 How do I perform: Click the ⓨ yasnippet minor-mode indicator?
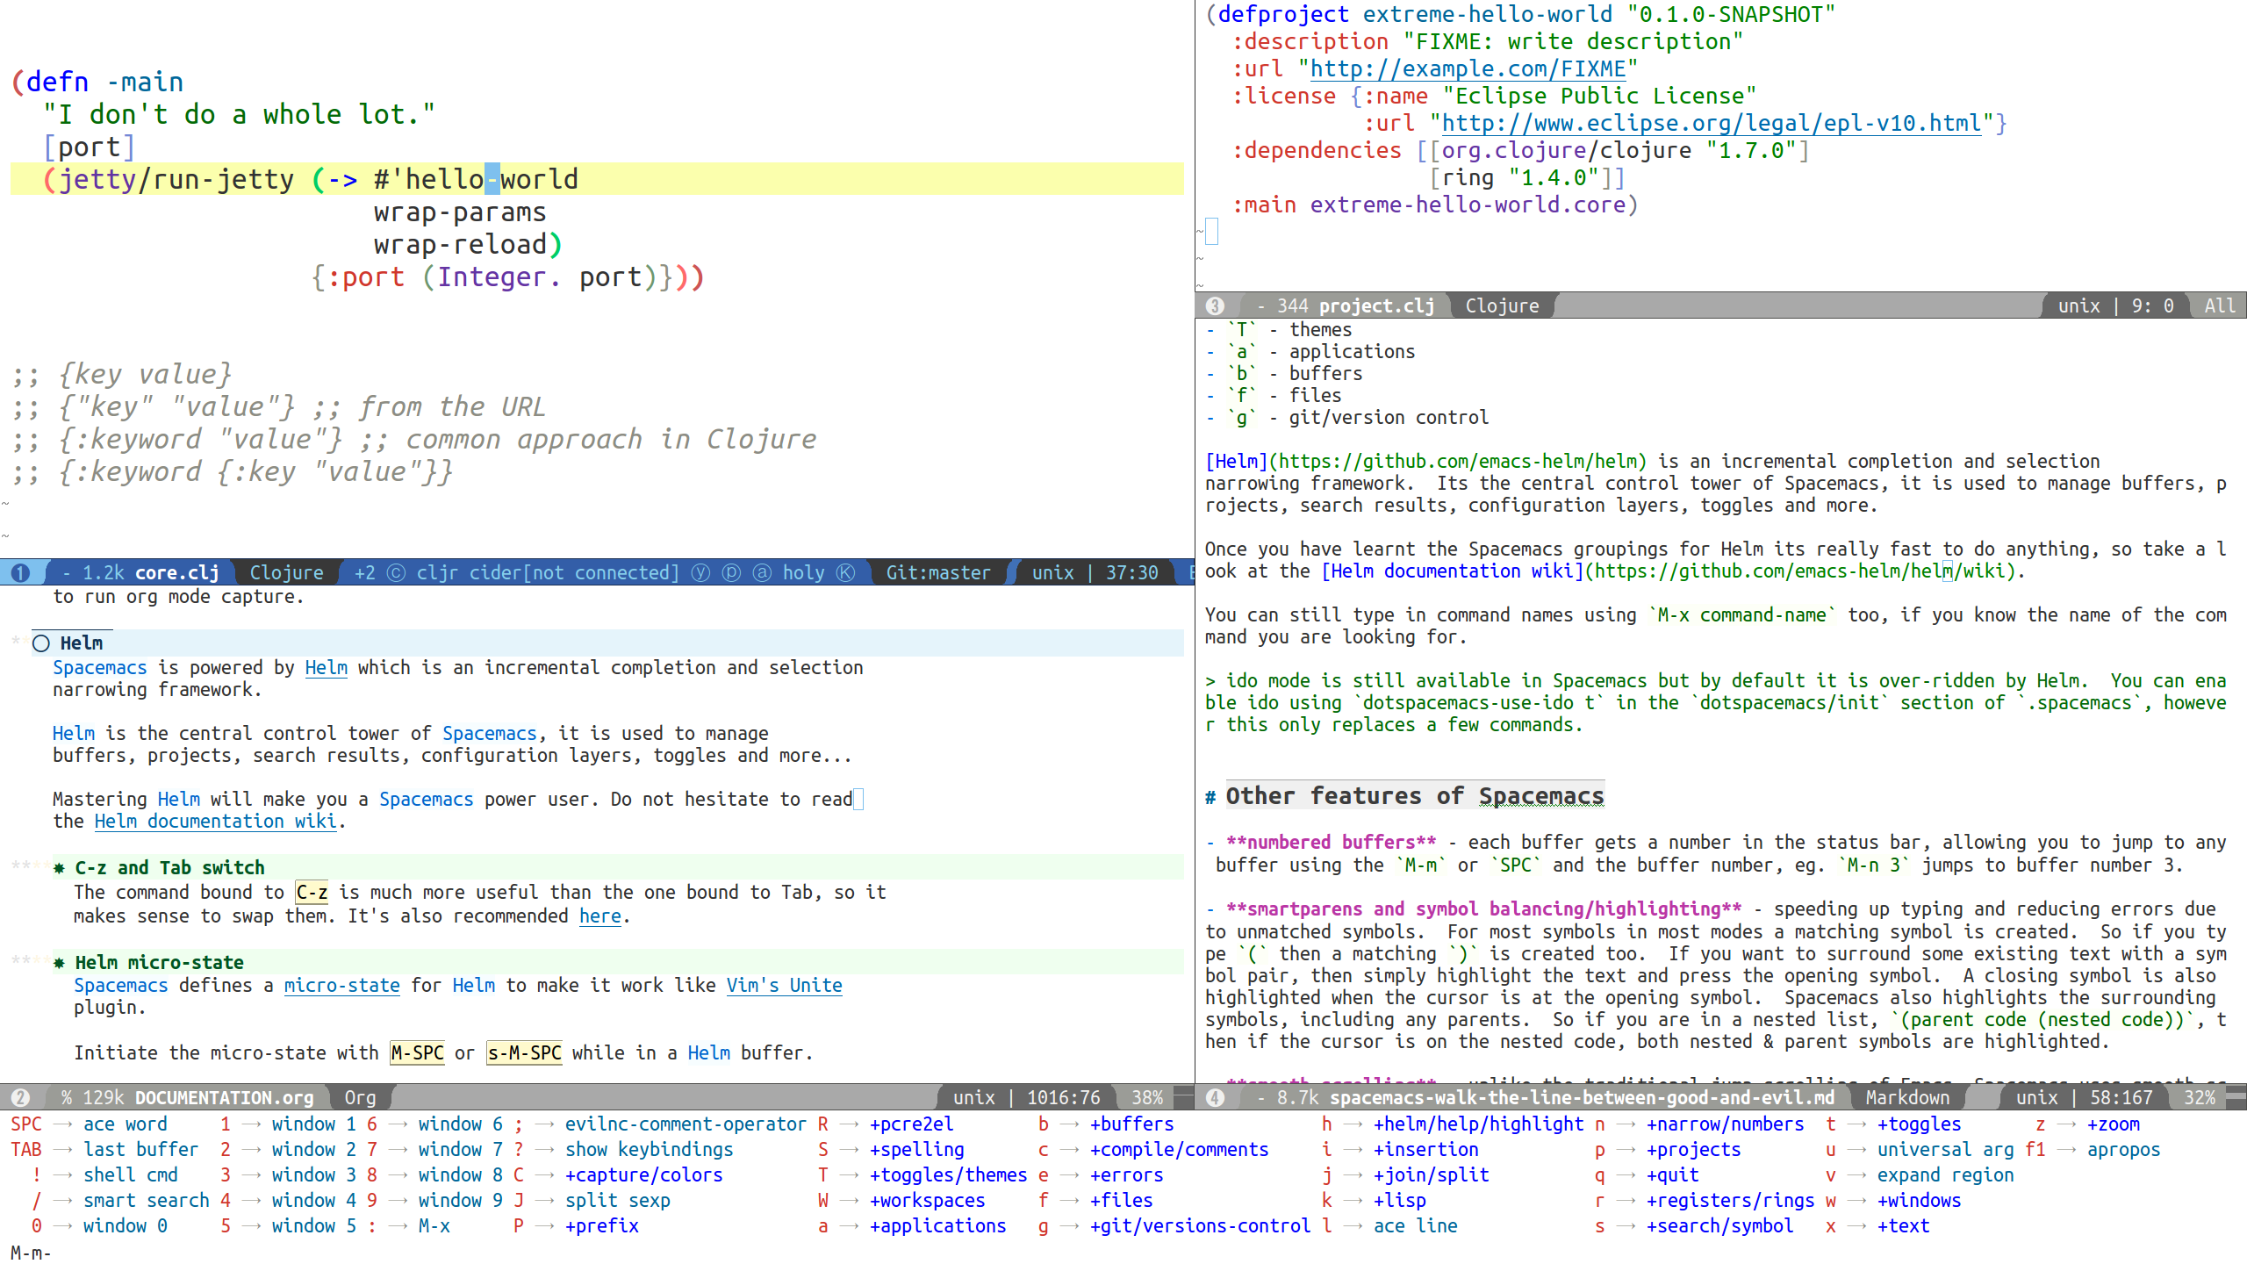point(700,573)
